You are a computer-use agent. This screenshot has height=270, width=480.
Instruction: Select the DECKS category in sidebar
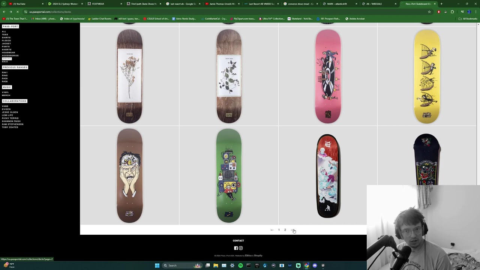(x=7, y=58)
